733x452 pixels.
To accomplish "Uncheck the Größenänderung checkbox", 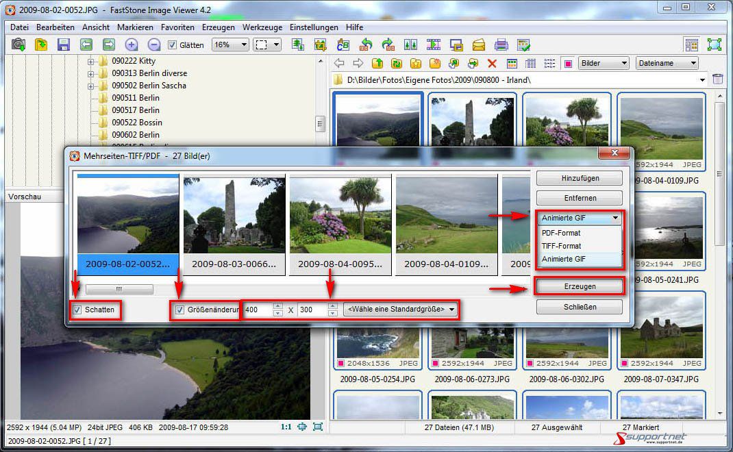I will [180, 310].
